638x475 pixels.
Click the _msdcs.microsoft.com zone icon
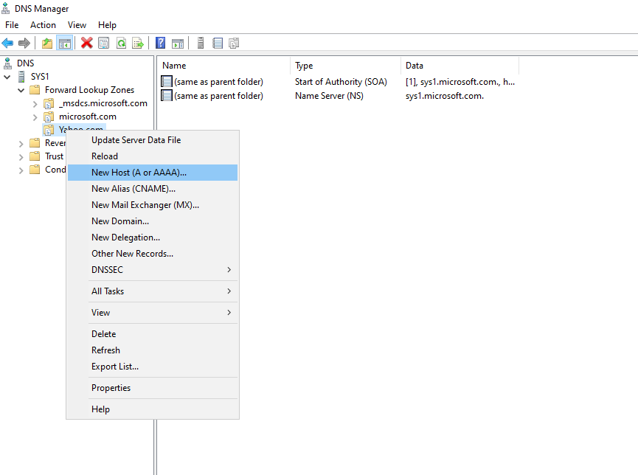click(x=49, y=103)
